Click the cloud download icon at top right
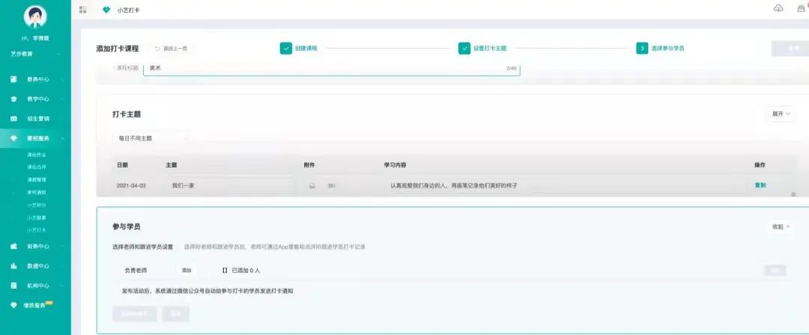The height and width of the screenshot is (335, 809). tap(778, 8)
